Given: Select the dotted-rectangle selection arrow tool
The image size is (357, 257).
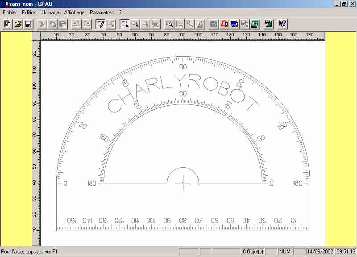Looking at the screenshot, I should pyautogui.click(x=125, y=24).
